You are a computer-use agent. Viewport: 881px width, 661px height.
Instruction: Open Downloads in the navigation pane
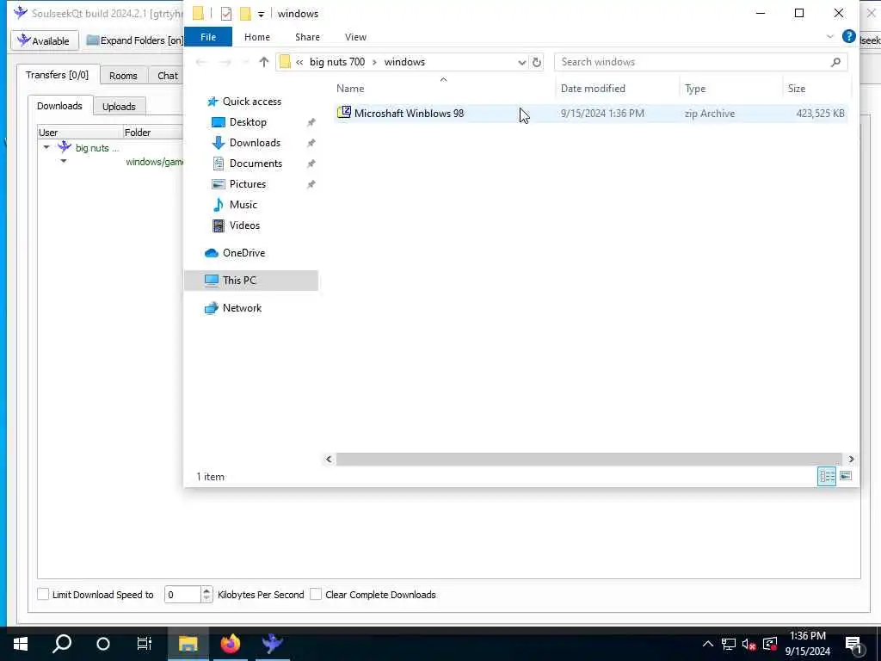[255, 143]
